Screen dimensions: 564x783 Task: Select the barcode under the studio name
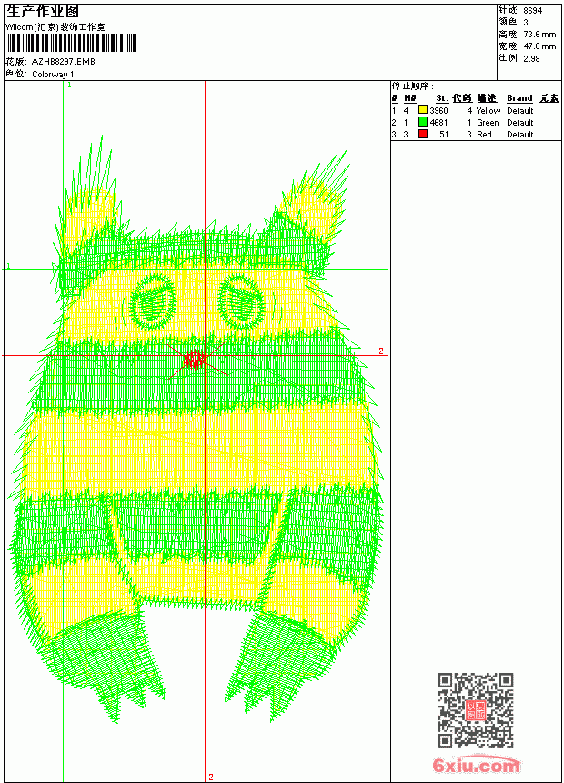(x=71, y=43)
